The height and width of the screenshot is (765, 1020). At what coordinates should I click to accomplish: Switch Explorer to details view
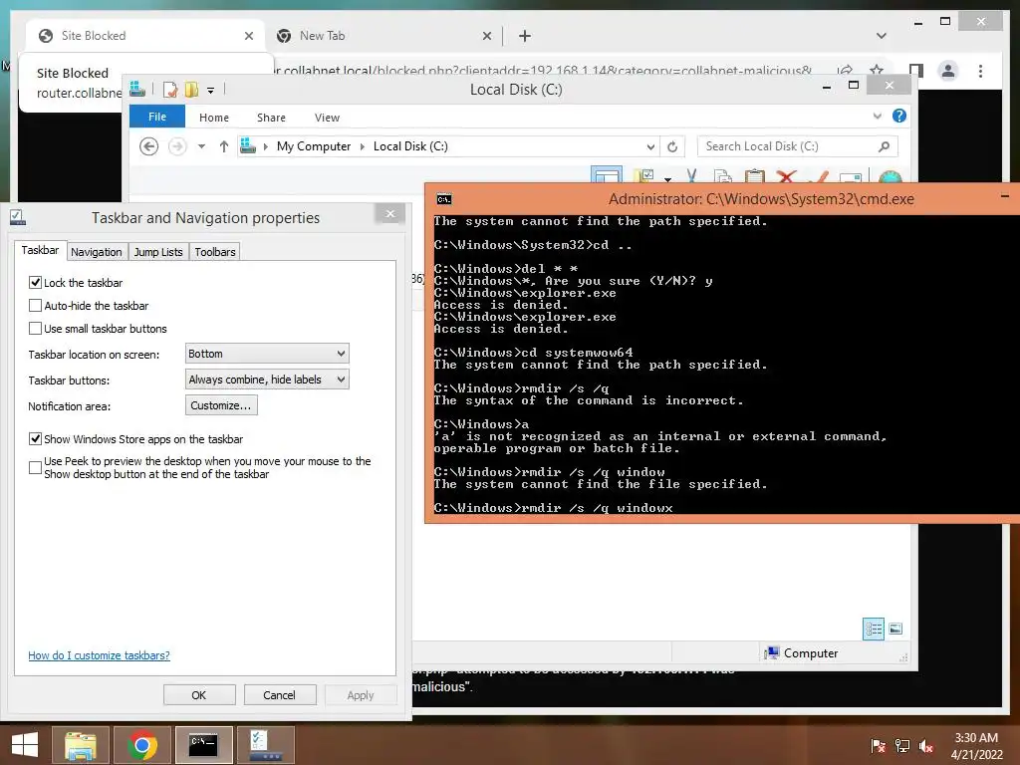[x=874, y=629]
